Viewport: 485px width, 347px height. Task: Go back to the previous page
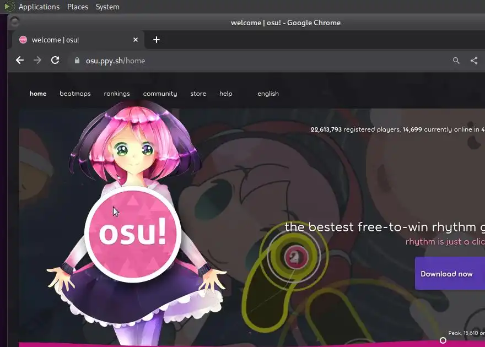(20, 60)
